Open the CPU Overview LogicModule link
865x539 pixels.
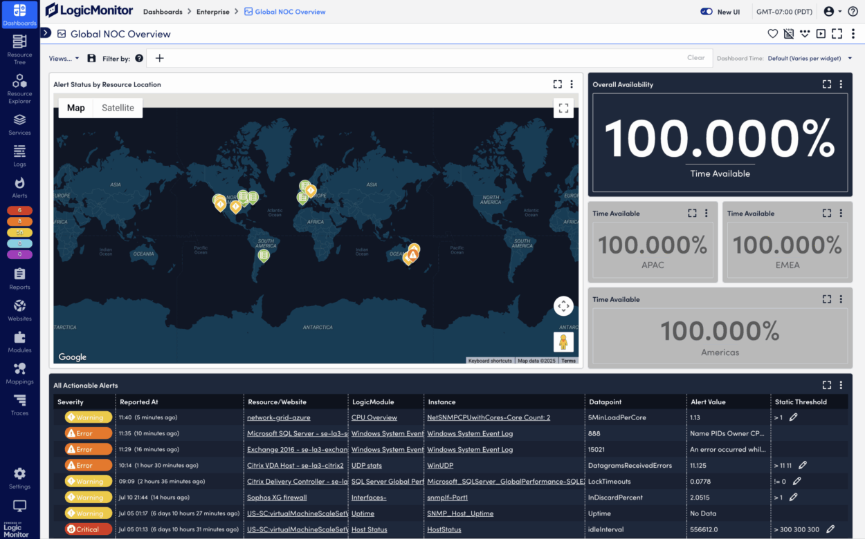tap(374, 417)
